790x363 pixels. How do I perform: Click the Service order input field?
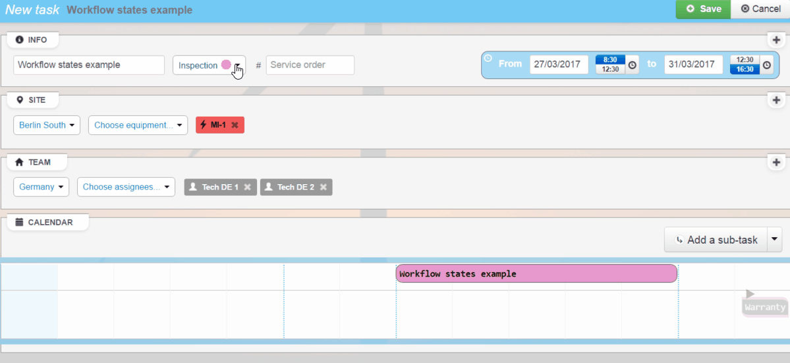(x=310, y=65)
